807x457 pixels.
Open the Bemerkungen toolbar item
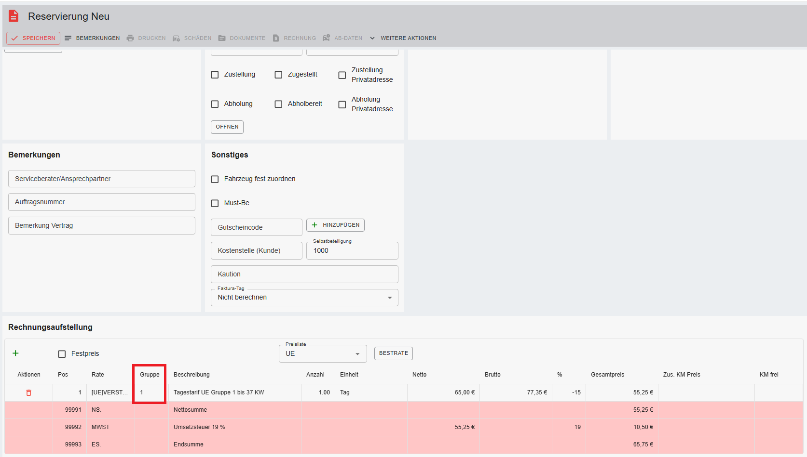coord(92,38)
